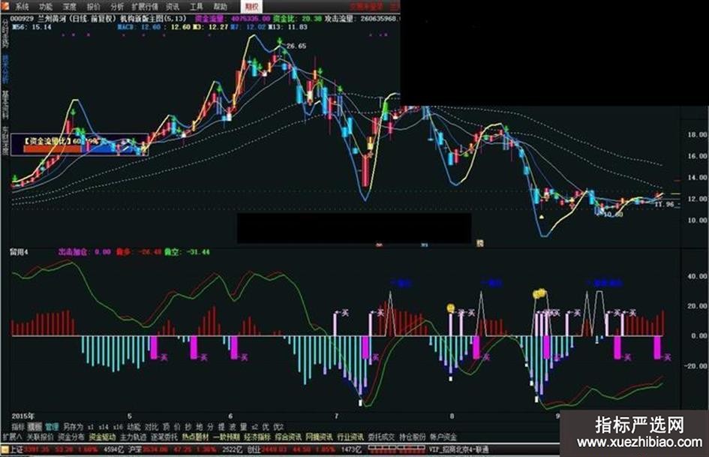Click the app logo icon at top-left

[5, 6]
